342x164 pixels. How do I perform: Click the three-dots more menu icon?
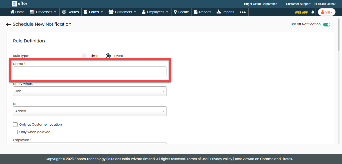[x=242, y=12]
